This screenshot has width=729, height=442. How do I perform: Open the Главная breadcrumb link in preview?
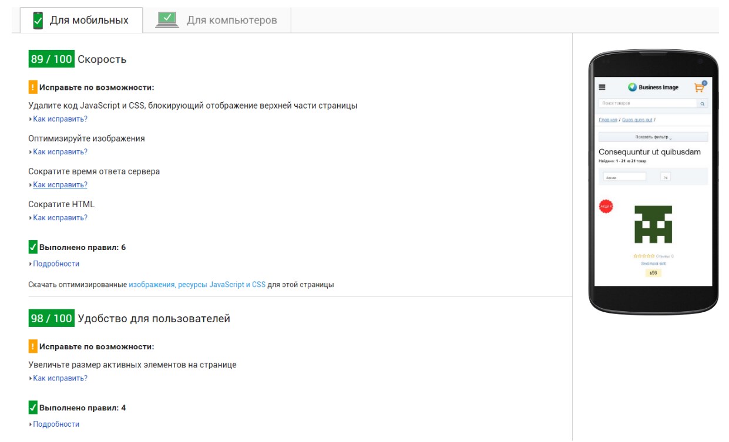pyautogui.click(x=608, y=120)
